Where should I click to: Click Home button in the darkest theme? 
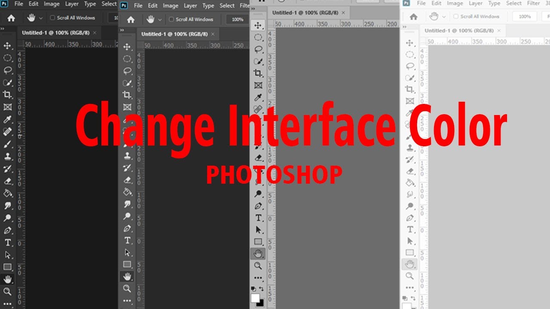[11, 18]
